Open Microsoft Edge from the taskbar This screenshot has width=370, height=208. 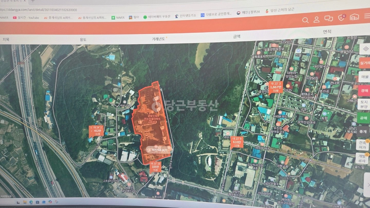pyautogui.click(x=31, y=202)
